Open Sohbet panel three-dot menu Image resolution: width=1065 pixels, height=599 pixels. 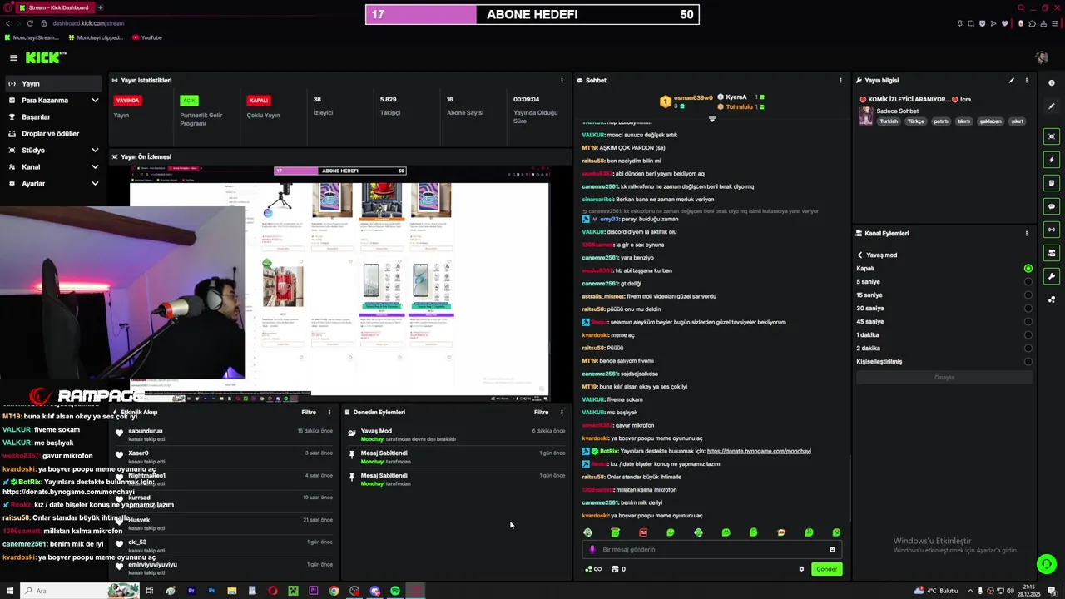(840, 81)
